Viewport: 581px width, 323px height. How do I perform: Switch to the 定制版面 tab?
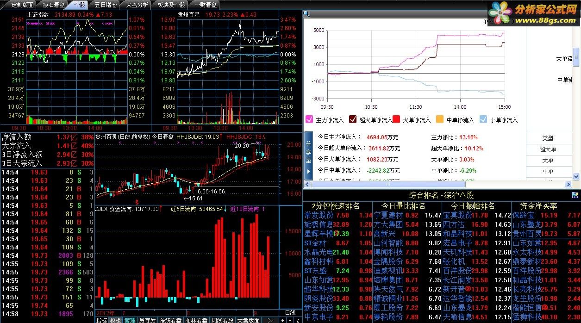pos(23,5)
